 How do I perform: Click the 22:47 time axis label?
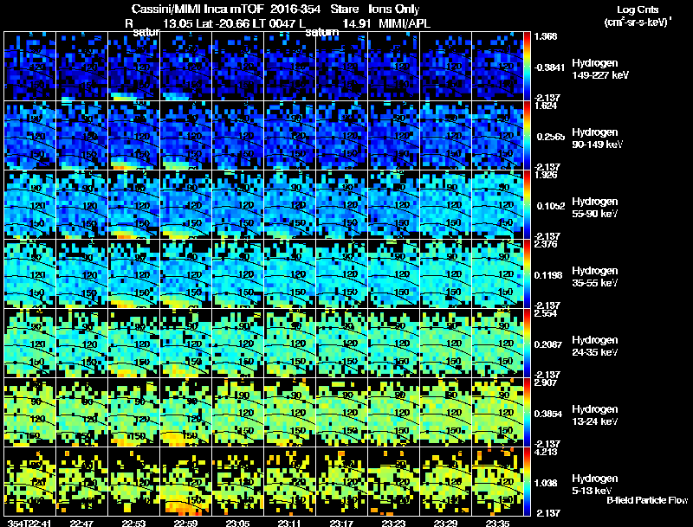click(81, 524)
